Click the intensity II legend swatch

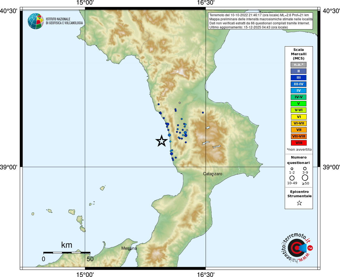click(x=299, y=71)
